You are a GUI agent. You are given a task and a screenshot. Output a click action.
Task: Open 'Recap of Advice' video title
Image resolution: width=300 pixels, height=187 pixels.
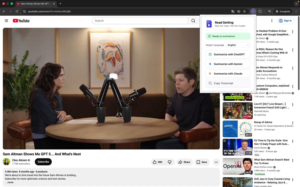[263, 122]
